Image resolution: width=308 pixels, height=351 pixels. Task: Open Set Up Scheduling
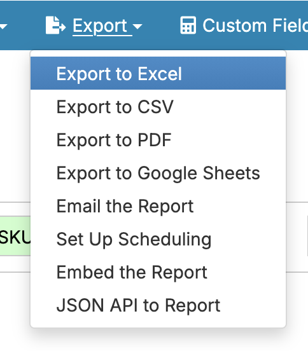click(x=158, y=239)
